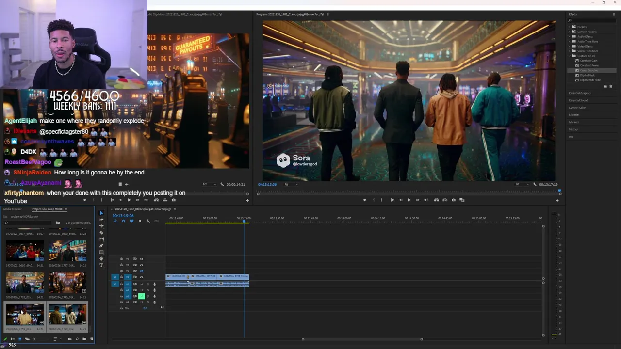Screen dimensions: 621x349
Task: Step back one frame in program monitor
Action: 401,200
